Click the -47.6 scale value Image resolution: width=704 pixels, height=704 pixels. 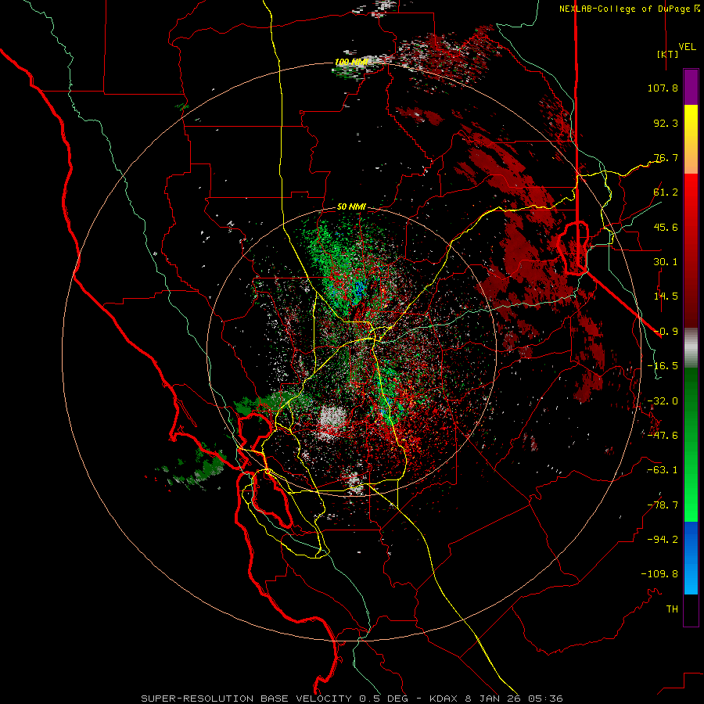coord(663,436)
